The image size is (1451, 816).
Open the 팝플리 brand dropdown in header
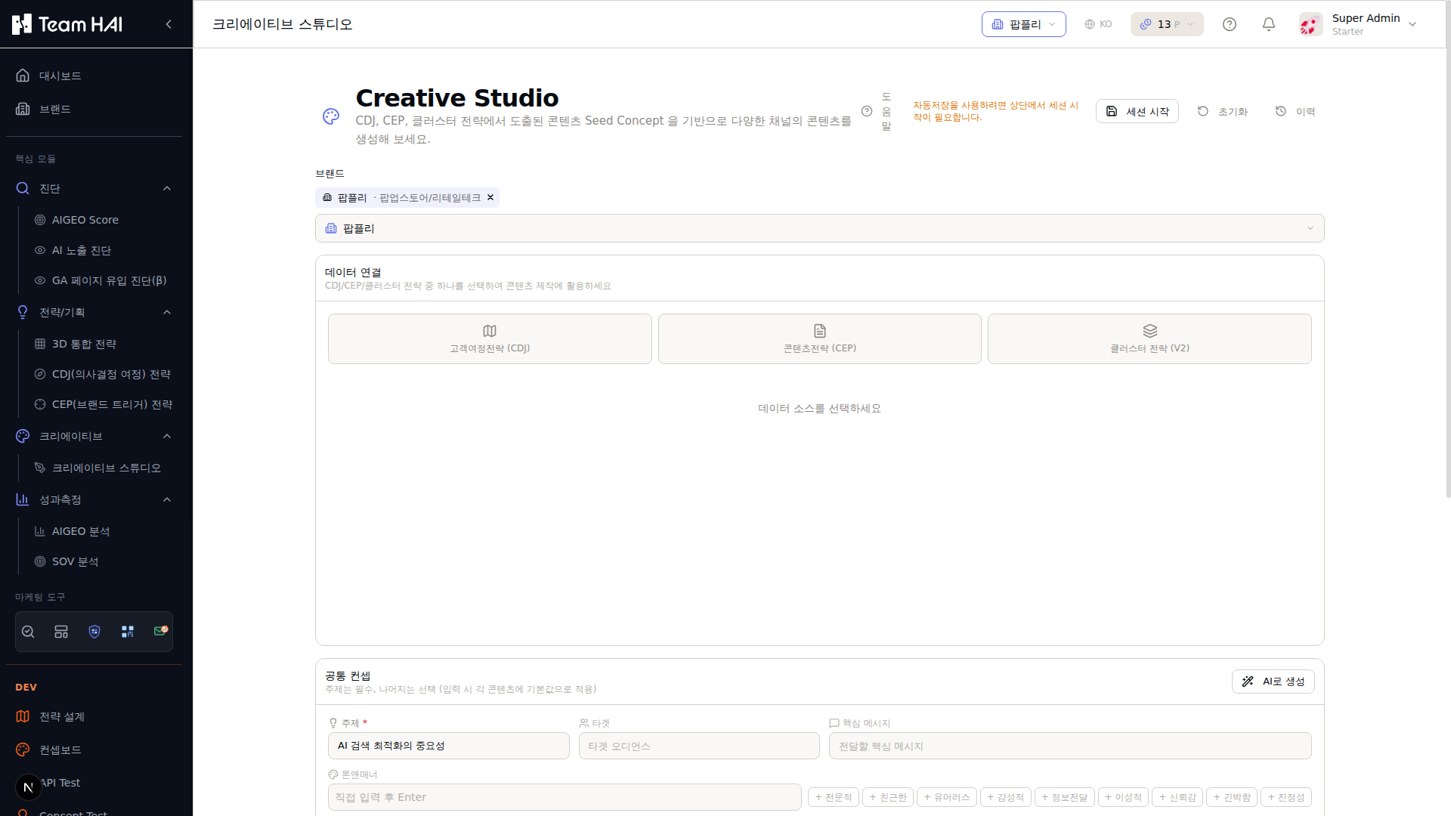coord(1023,24)
